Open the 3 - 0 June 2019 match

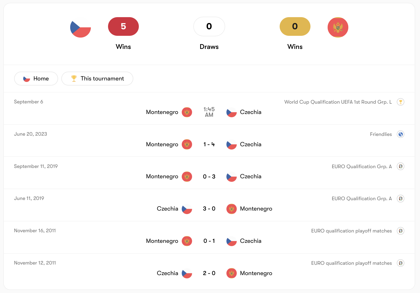pyautogui.click(x=209, y=209)
